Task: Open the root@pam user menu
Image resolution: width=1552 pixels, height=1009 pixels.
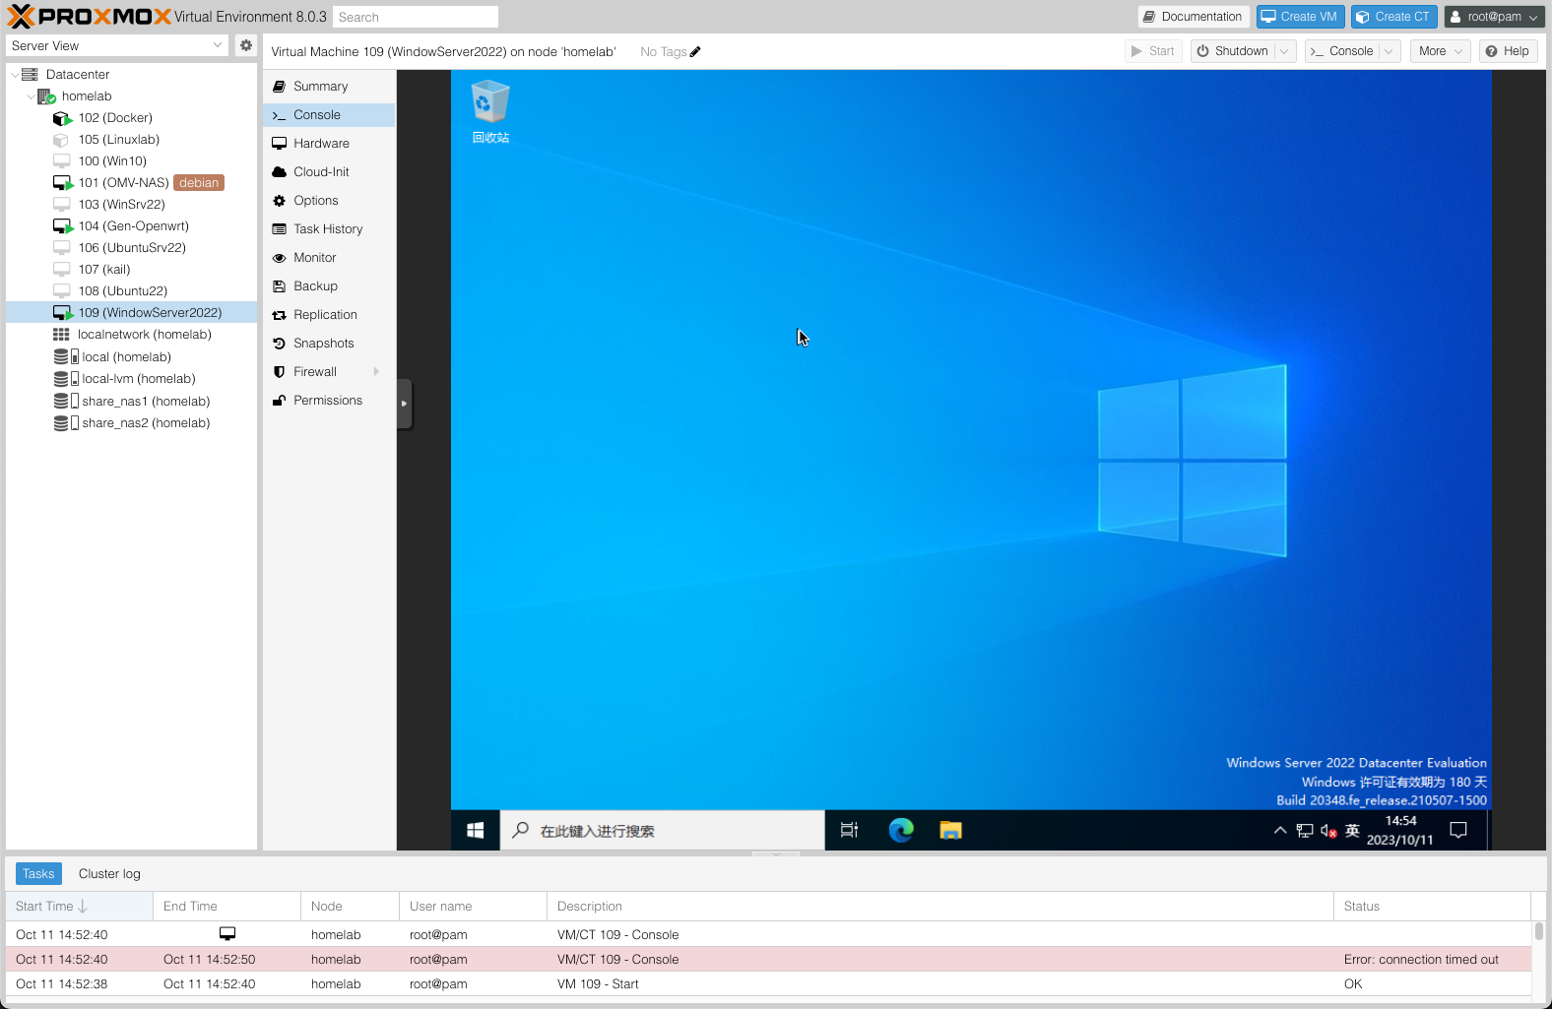Action: click(x=1494, y=17)
